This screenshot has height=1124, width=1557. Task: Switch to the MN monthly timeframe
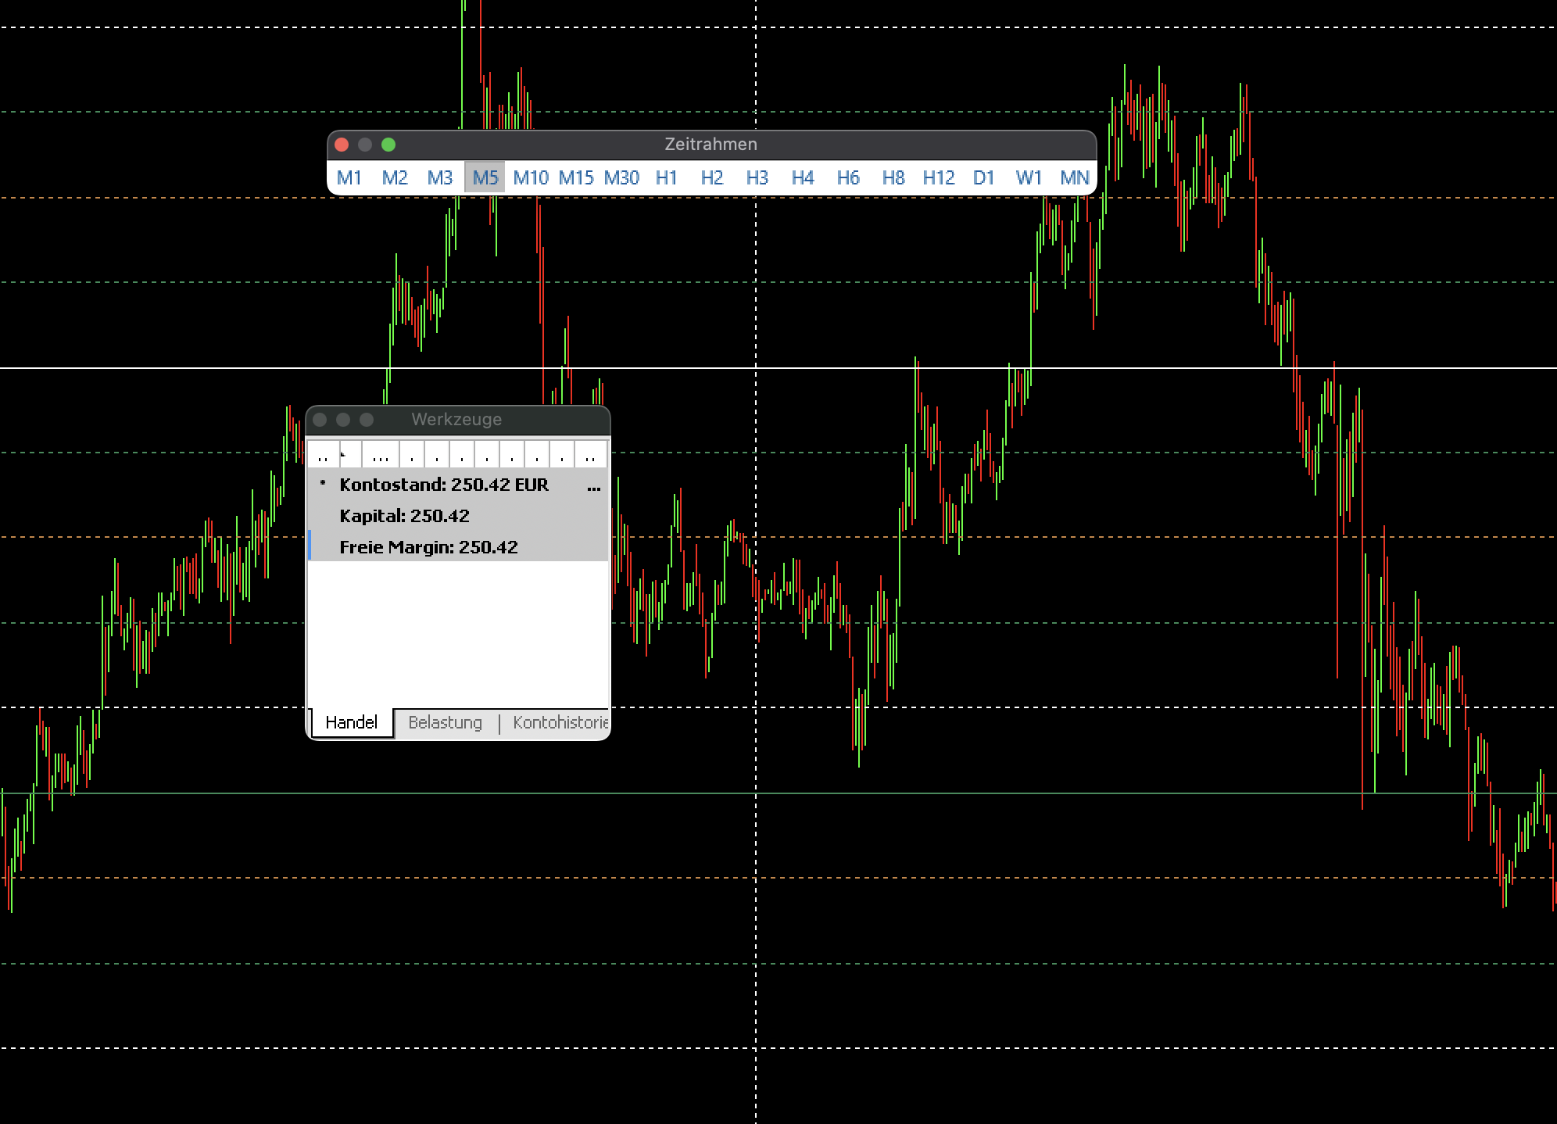point(1075,177)
